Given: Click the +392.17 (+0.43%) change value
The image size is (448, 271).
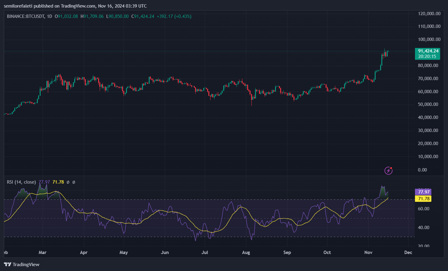Looking at the screenshot, I should coord(174,16).
